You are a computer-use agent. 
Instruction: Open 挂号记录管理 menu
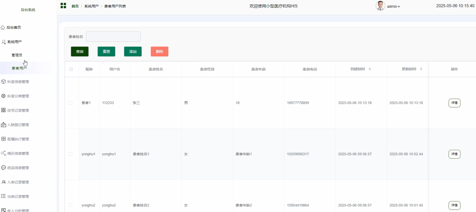18,110
